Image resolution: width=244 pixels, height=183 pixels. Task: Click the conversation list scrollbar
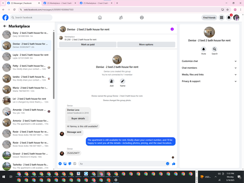(54, 65)
